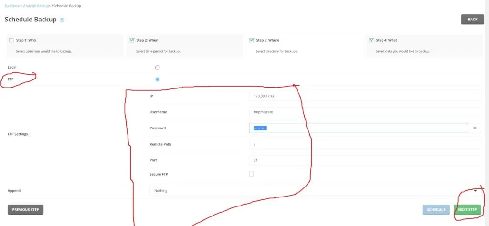Click the Schedule button
Viewport: 489px width, 226px height.
pyautogui.click(x=436, y=210)
